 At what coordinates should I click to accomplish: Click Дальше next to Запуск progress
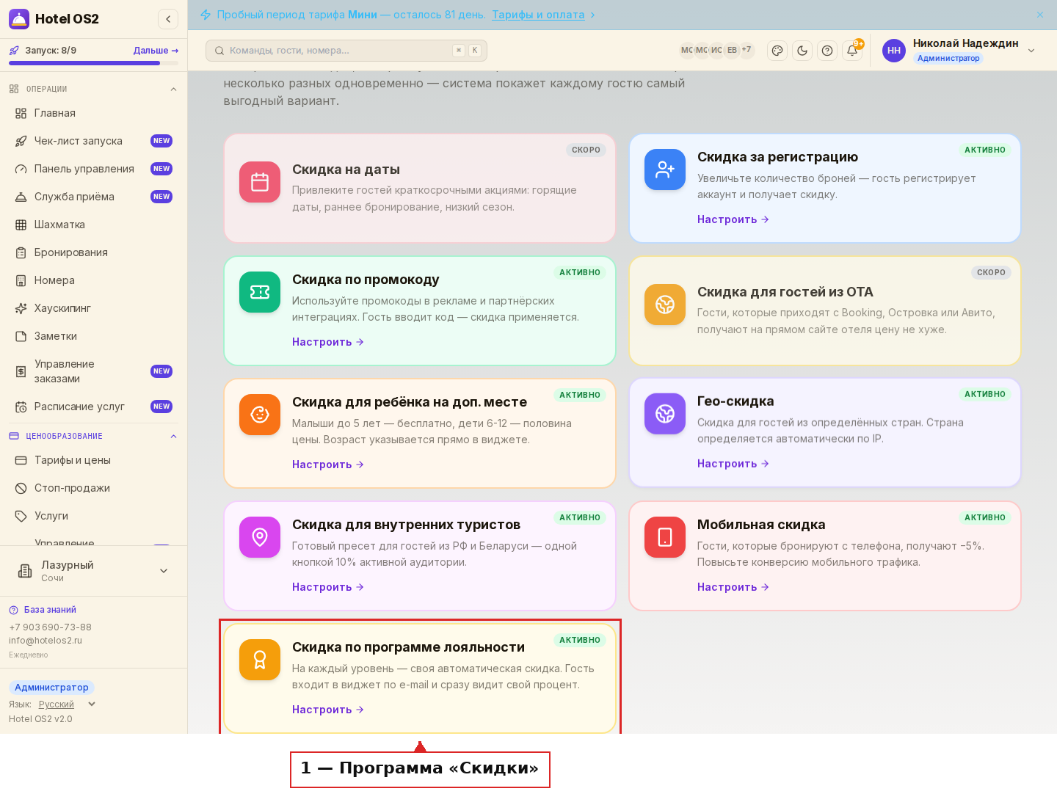click(156, 51)
